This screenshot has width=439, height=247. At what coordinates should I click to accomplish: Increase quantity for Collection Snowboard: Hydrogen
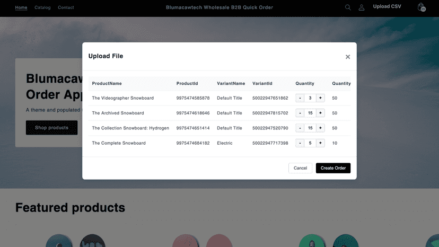(x=320, y=128)
